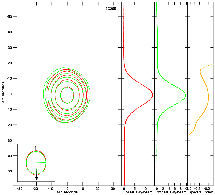This screenshot has height=195, width=215.
Task: Click the 50 tick label on vertical axis
Action: (x=10, y=171)
